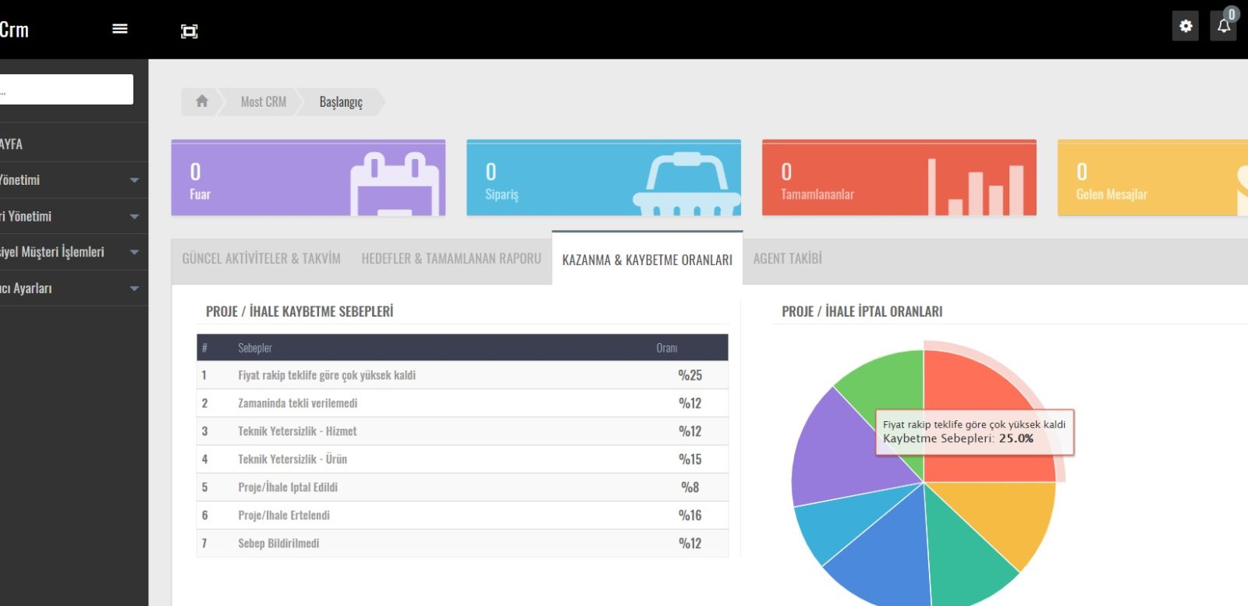Switch to Güncel Aktiviteler & Takvim tab
This screenshot has width=1248, height=606.
(x=261, y=259)
